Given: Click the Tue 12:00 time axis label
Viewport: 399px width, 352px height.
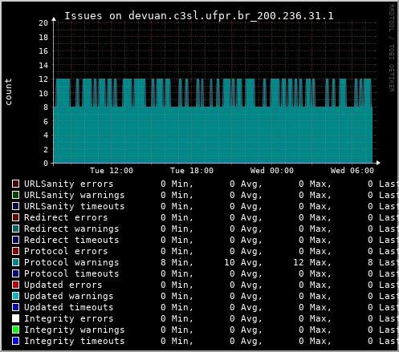Looking at the screenshot, I should click(112, 171).
